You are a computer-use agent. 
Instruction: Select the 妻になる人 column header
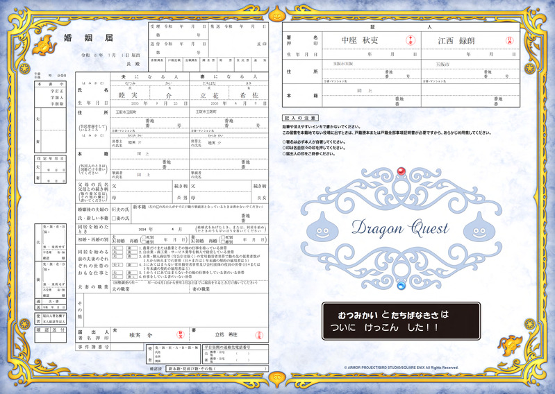(229, 77)
